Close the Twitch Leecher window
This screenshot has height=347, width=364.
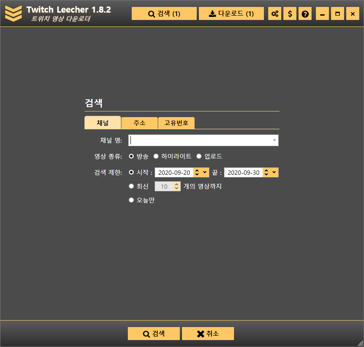[353, 13]
